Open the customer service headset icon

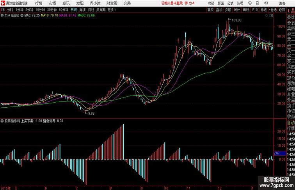(x=250, y=3)
